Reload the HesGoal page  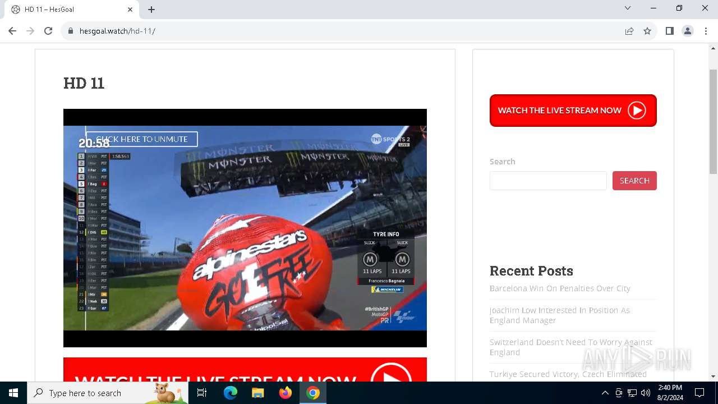pos(48,31)
